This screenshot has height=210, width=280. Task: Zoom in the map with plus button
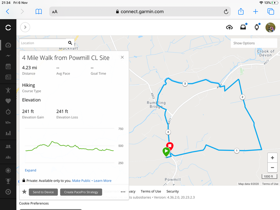pyautogui.click(x=272, y=158)
